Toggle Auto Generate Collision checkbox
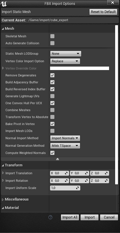Viewport: 120px width, 233px height. coord(52,43)
